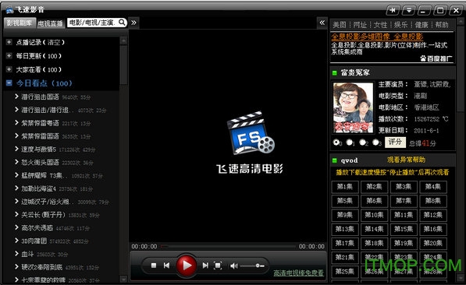
Task: Click the 评分 rating button
Action: [x=395, y=142]
